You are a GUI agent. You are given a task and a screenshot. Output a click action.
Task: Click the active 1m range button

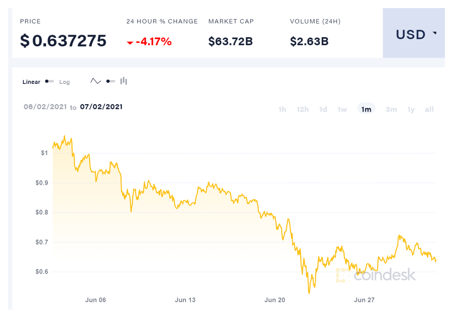(366, 109)
